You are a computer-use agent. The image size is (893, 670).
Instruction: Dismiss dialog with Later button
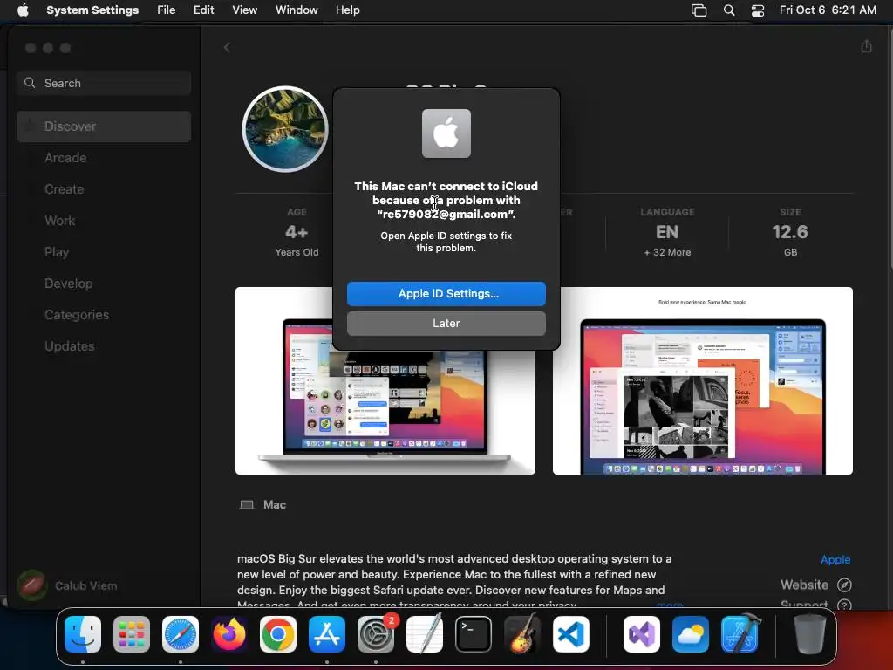[446, 323]
